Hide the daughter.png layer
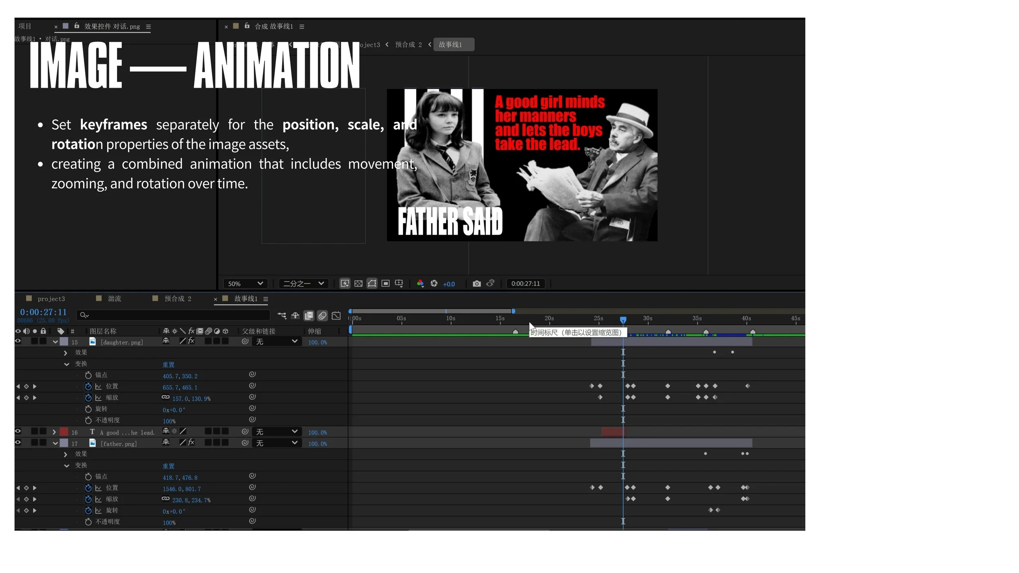 [x=18, y=342]
